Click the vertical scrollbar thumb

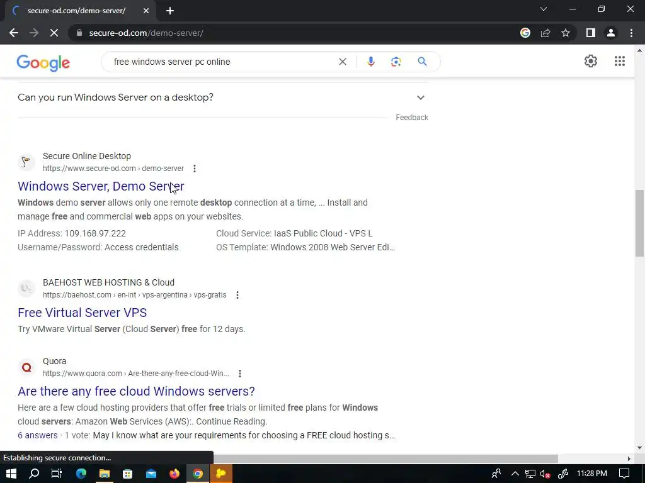click(x=639, y=223)
